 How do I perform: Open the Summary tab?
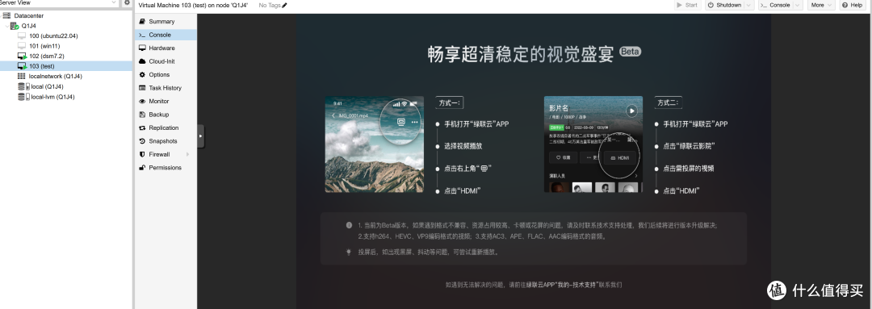click(166, 22)
